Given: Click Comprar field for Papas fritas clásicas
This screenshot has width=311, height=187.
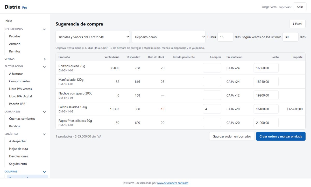Looking at the screenshot, I should (x=212, y=123).
